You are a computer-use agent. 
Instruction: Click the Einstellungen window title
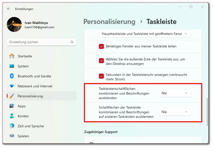click(x=24, y=9)
